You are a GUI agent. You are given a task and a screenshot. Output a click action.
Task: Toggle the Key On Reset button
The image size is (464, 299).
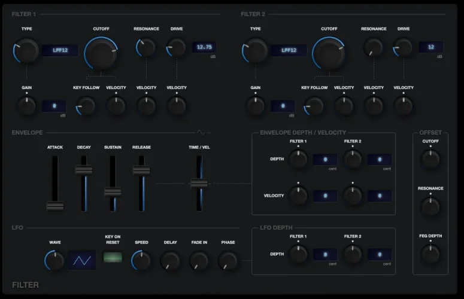[x=113, y=257]
